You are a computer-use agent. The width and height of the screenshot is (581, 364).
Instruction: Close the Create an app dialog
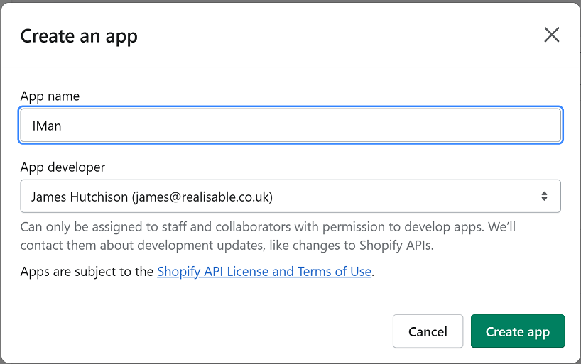pos(551,35)
